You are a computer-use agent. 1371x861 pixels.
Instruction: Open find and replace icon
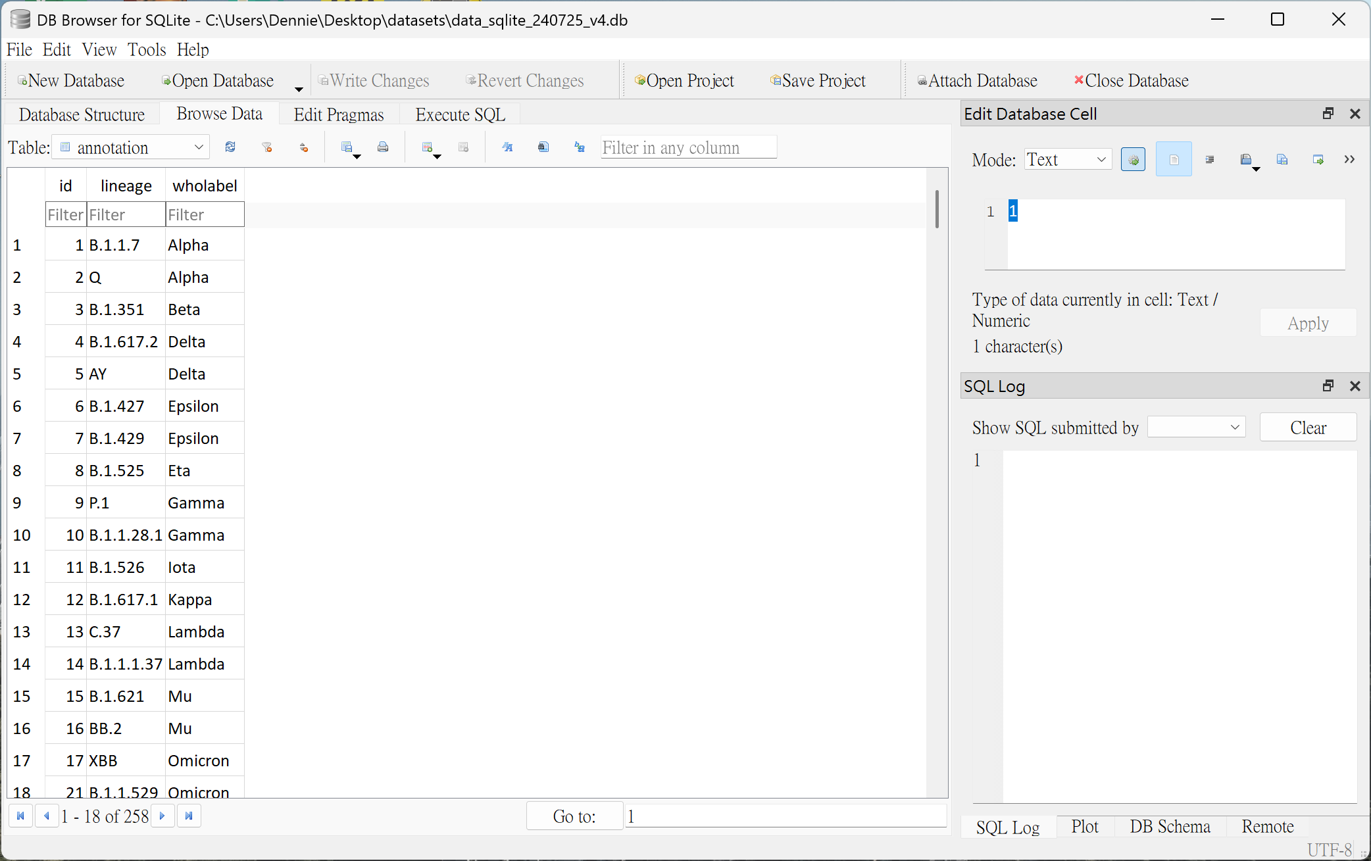coord(580,147)
